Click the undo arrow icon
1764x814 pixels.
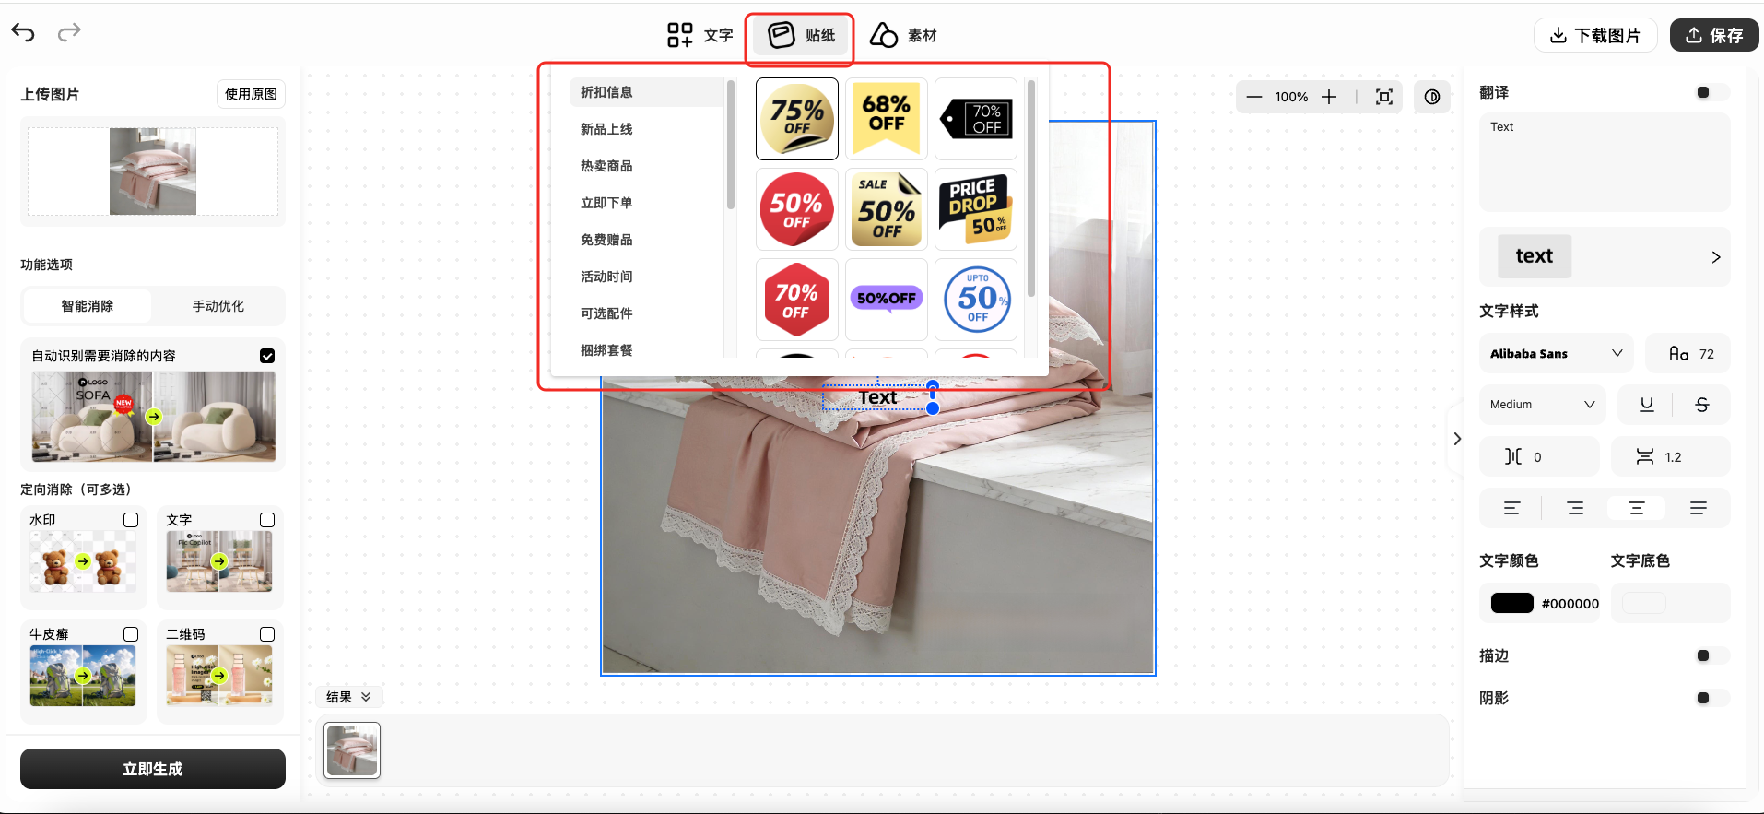[x=23, y=33]
